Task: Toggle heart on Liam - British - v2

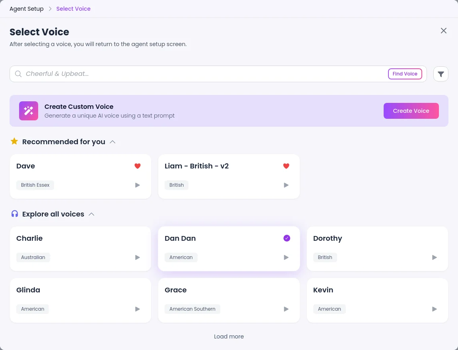Action: click(286, 166)
